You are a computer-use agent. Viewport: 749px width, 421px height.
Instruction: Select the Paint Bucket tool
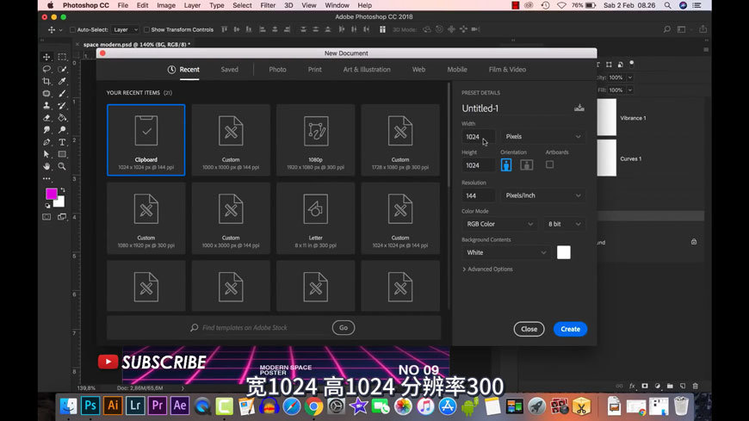[62, 118]
